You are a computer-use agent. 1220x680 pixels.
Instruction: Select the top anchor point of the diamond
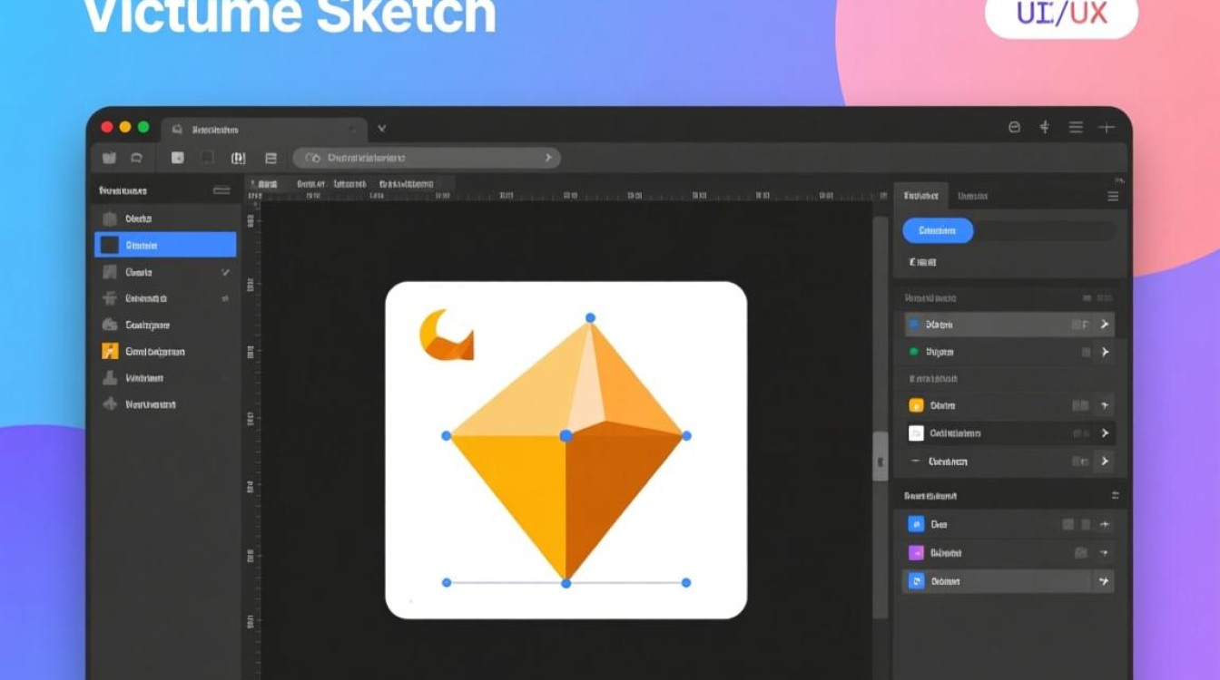click(590, 317)
